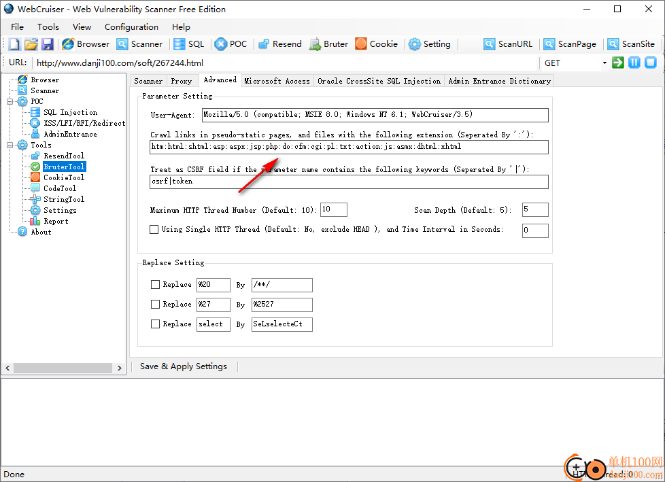Switch to Oracle CrossSite SQL Injection tab

pyautogui.click(x=379, y=81)
